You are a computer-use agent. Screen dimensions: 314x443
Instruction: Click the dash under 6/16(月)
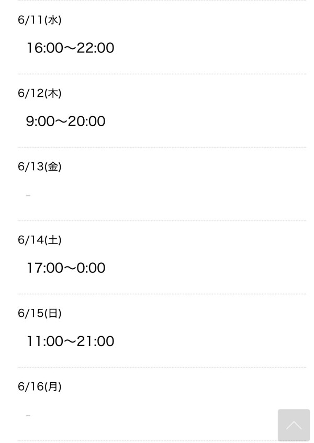click(28, 415)
